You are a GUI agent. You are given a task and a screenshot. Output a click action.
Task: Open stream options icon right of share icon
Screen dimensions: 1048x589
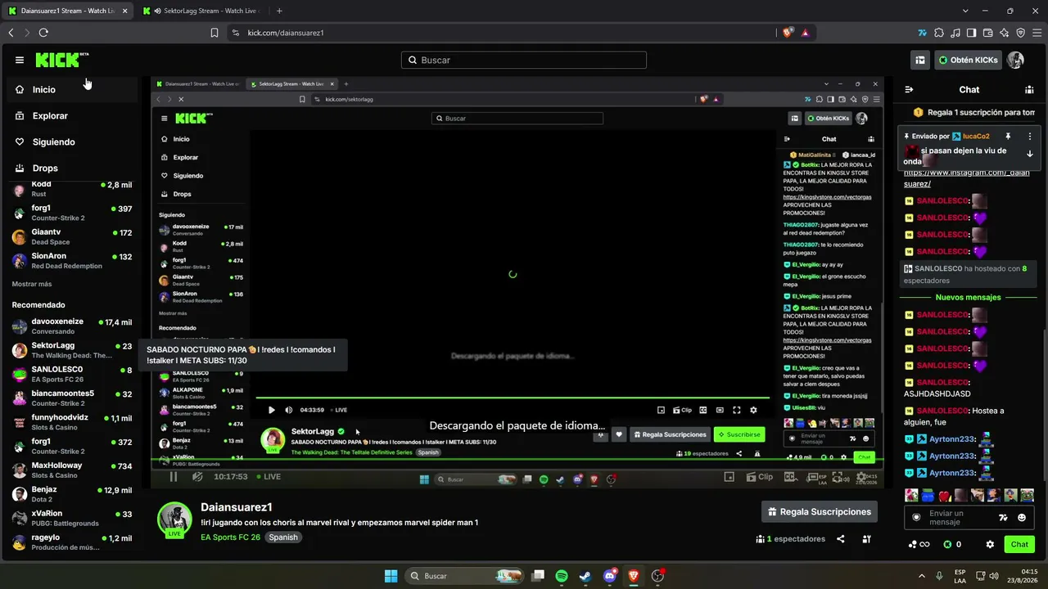pyautogui.click(x=866, y=539)
